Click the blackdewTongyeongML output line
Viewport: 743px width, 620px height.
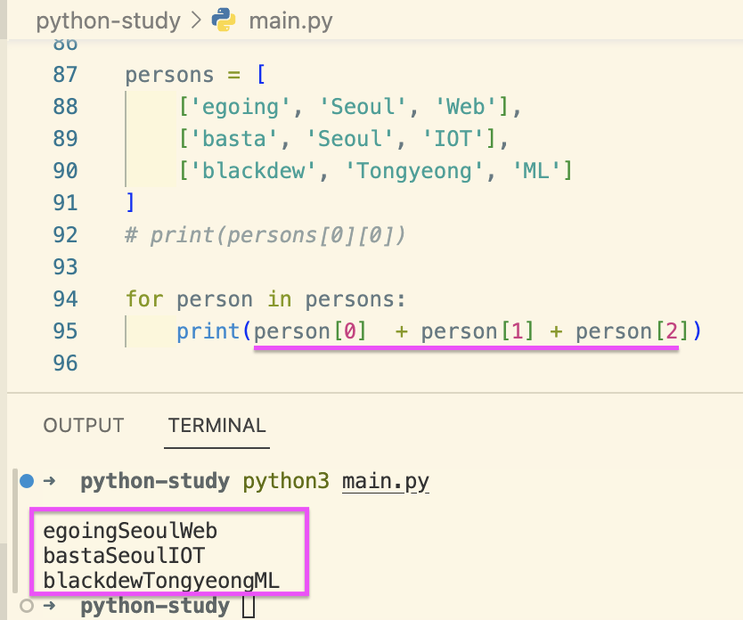(x=161, y=581)
